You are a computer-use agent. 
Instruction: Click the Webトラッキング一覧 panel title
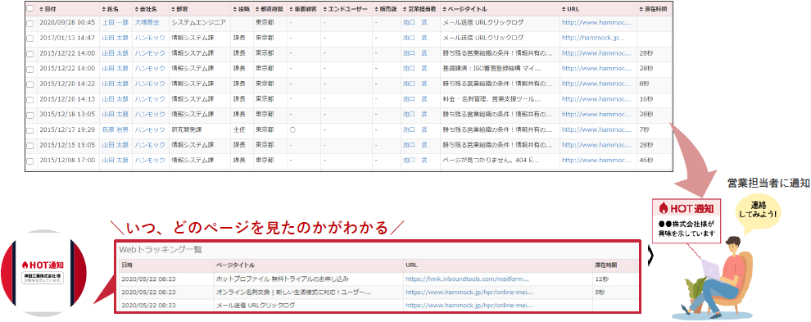[x=161, y=250]
